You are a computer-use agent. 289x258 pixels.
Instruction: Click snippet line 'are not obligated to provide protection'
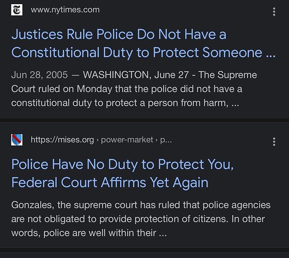coord(138,219)
